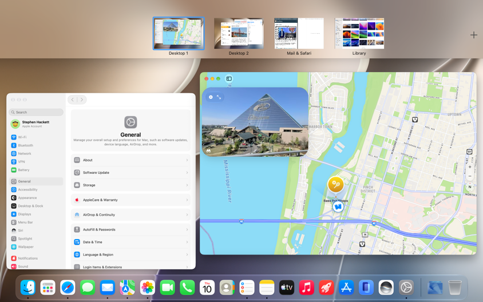Viewport: 483px width, 302px height.
Task: Zoom in with the Maps plus button
Action: click(x=470, y=167)
